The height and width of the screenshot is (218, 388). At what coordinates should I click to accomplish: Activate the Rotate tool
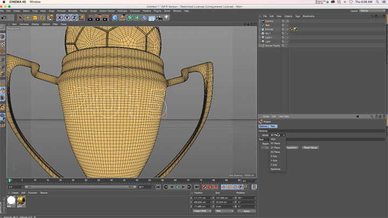(x=43, y=18)
